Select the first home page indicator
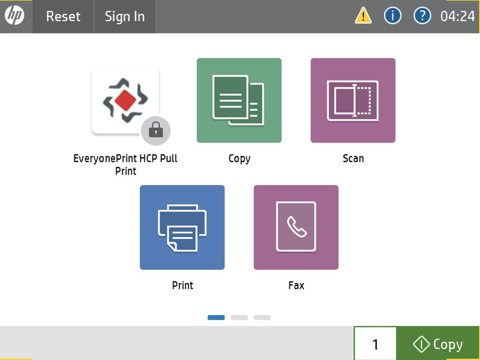Viewport: 480px width, 360px height. (216, 318)
